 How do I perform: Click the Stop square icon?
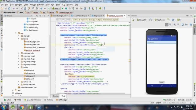(77, 9)
